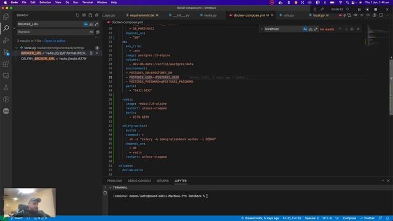Open the GITLENS panel tab

tap(163, 180)
